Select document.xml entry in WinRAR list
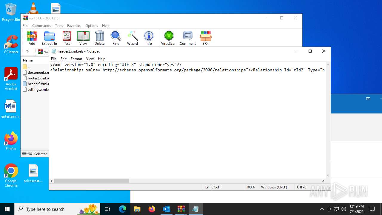 point(36,73)
